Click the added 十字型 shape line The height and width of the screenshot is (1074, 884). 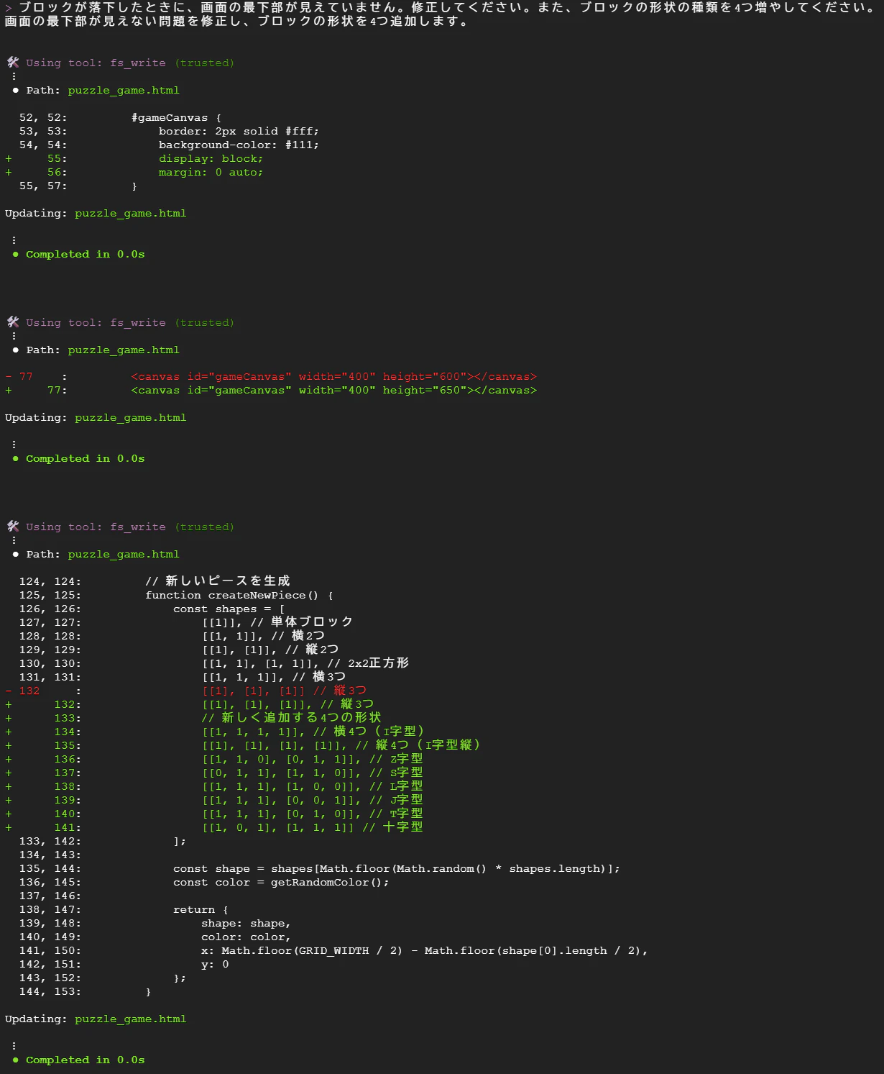(312, 827)
